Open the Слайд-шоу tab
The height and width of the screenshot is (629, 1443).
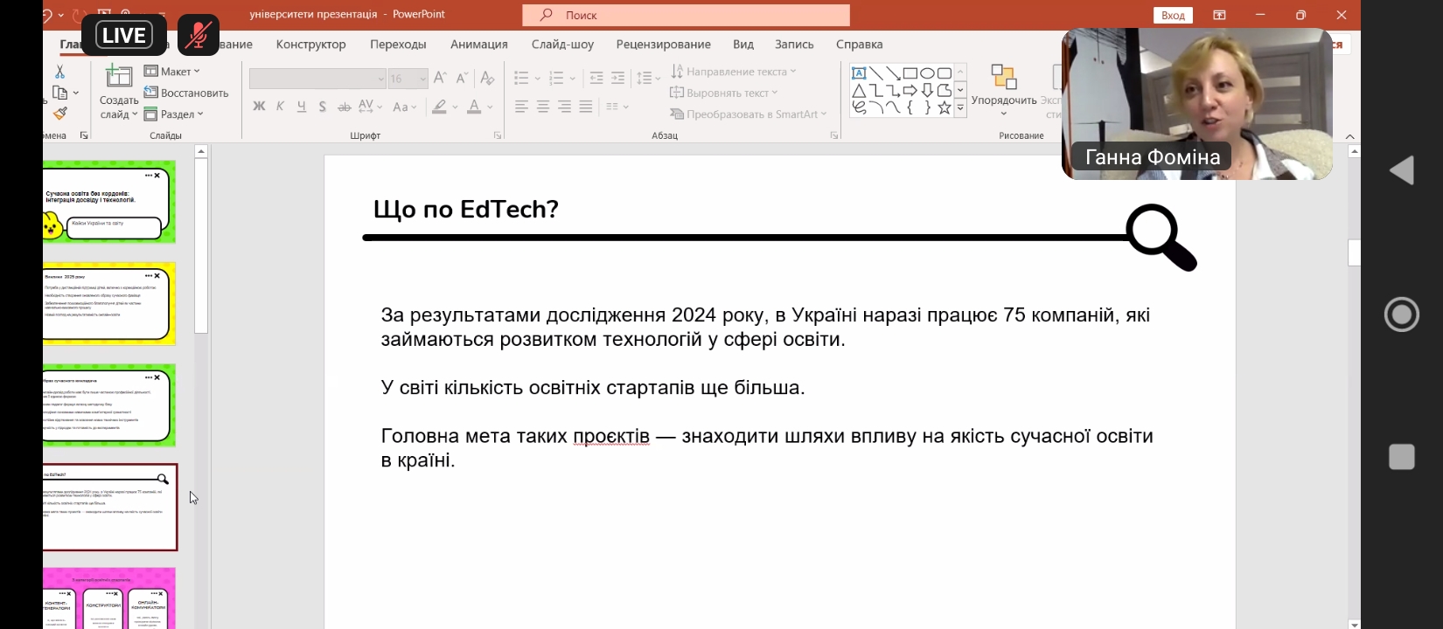point(562,45)
